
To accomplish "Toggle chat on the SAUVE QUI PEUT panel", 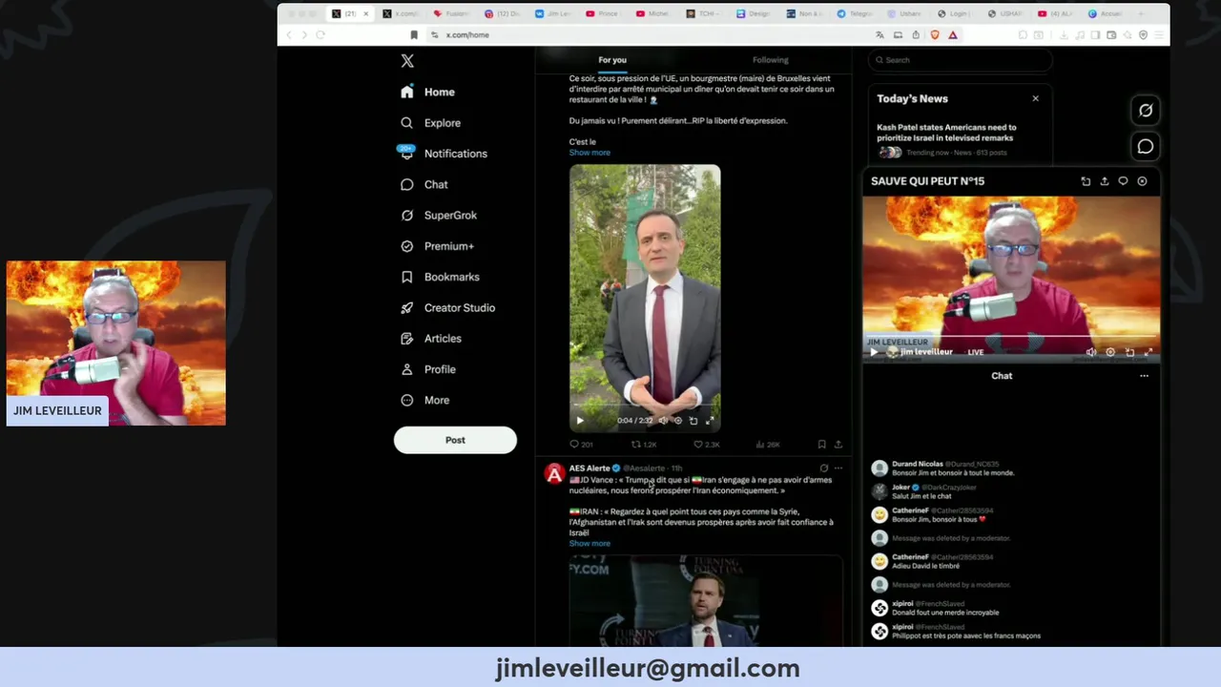I will point(1123,181).
